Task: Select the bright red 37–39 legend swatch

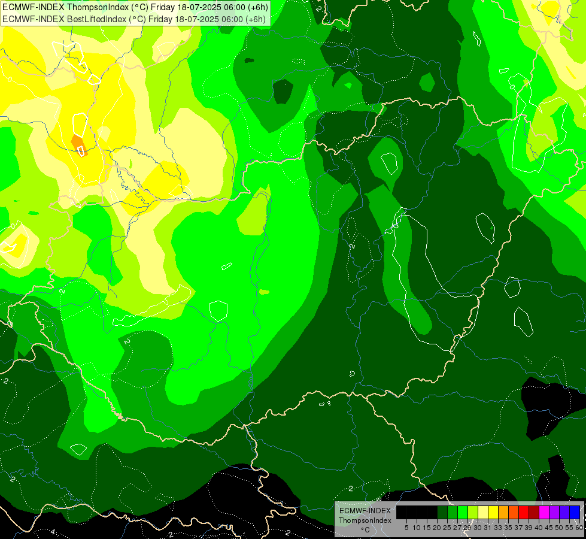Action: click(524, 512)
